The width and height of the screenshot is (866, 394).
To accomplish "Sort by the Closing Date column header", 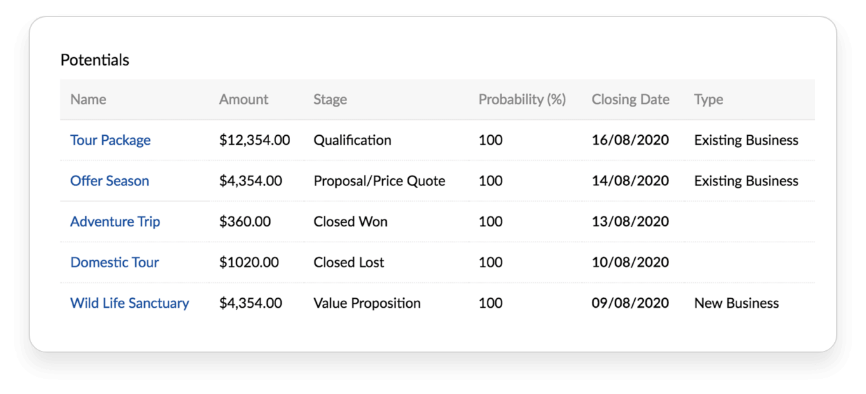I will point(630,100).
